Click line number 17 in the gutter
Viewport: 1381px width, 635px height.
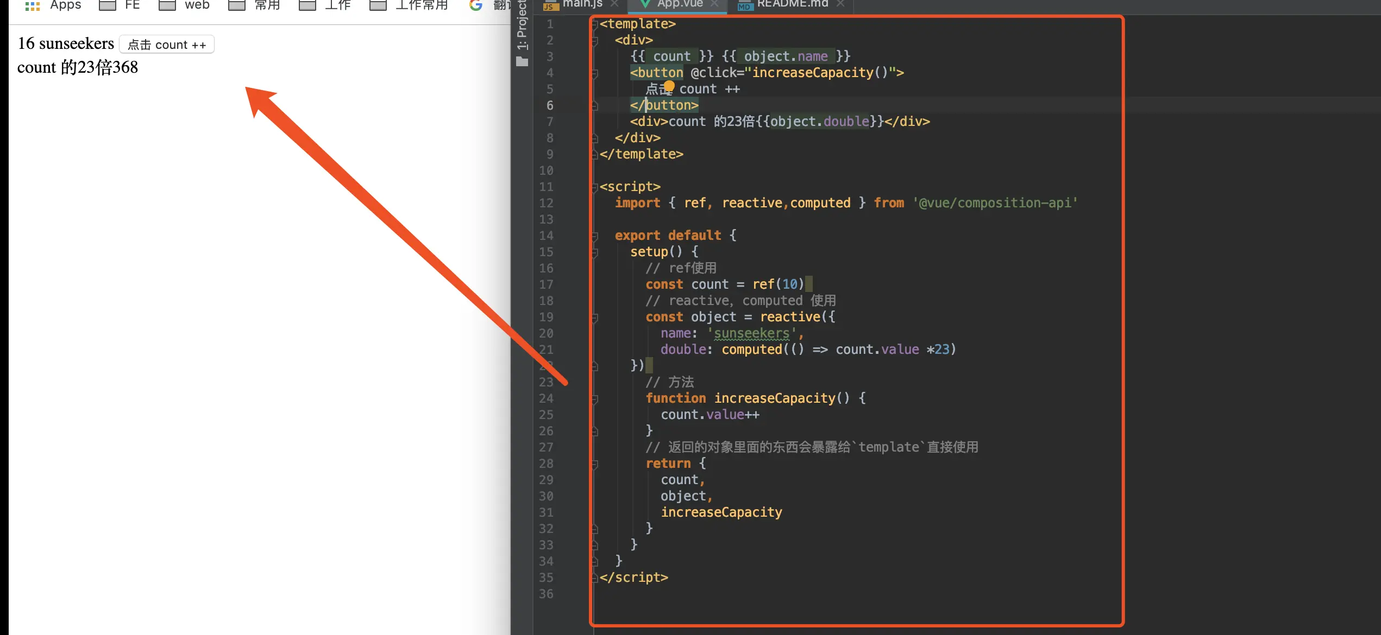coord(546,284)
